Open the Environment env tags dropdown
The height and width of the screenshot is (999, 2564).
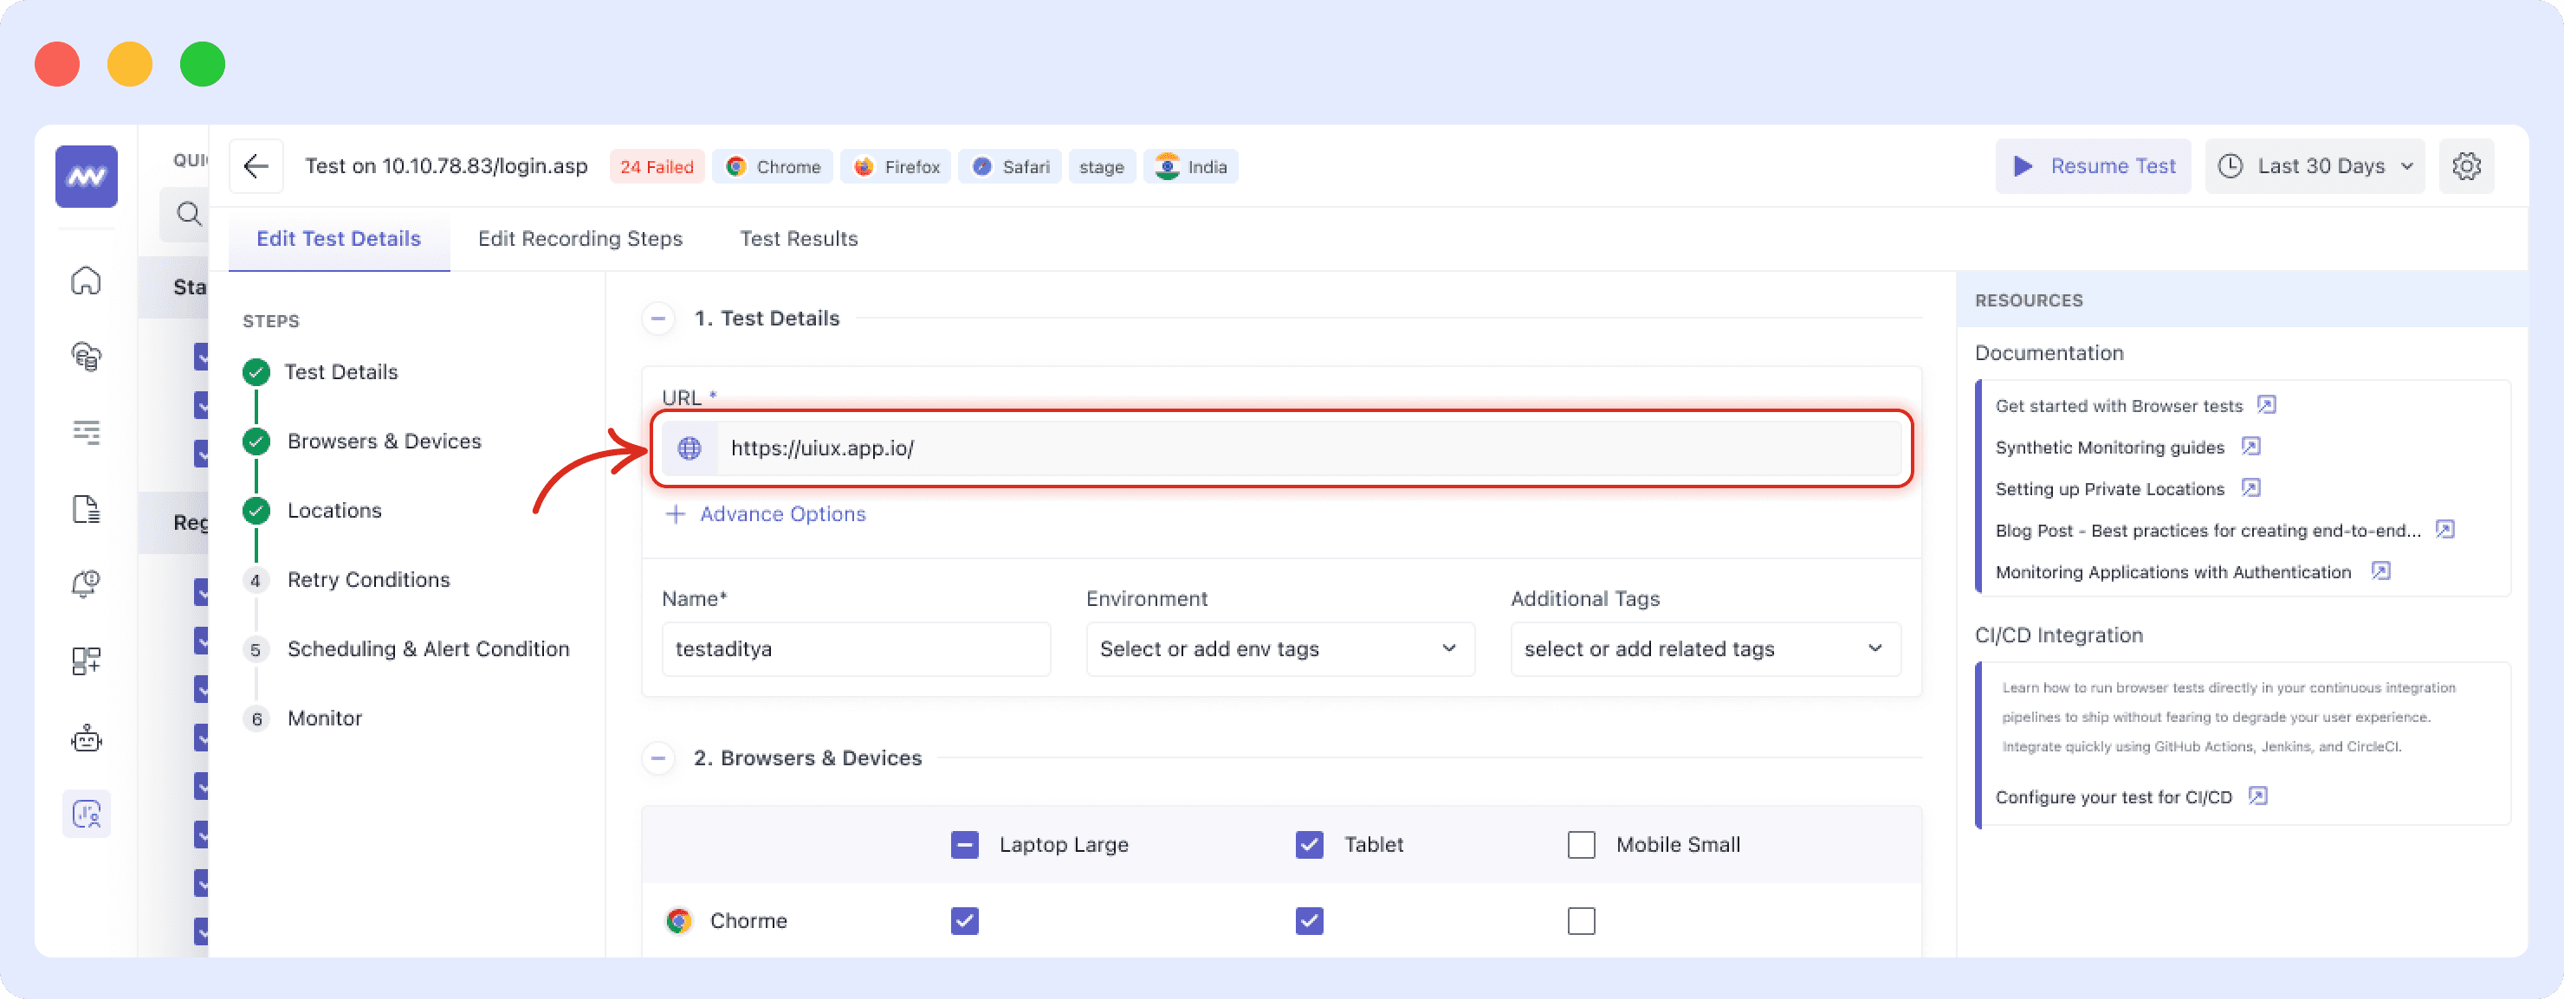point(1280,648)
